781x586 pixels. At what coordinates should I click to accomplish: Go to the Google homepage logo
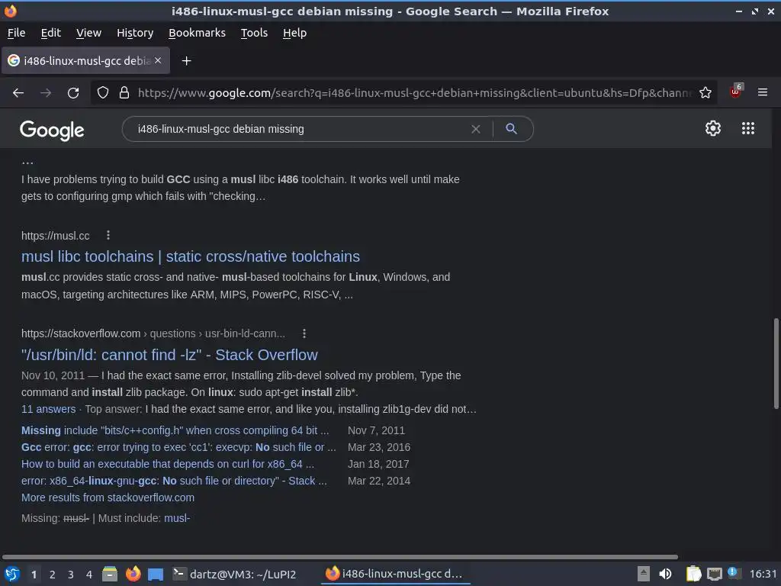point(52,130)
